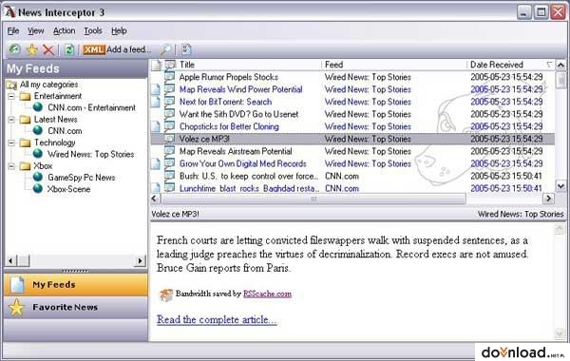Open the View menu
570x361 pixels.
click(x=36, y=31)
